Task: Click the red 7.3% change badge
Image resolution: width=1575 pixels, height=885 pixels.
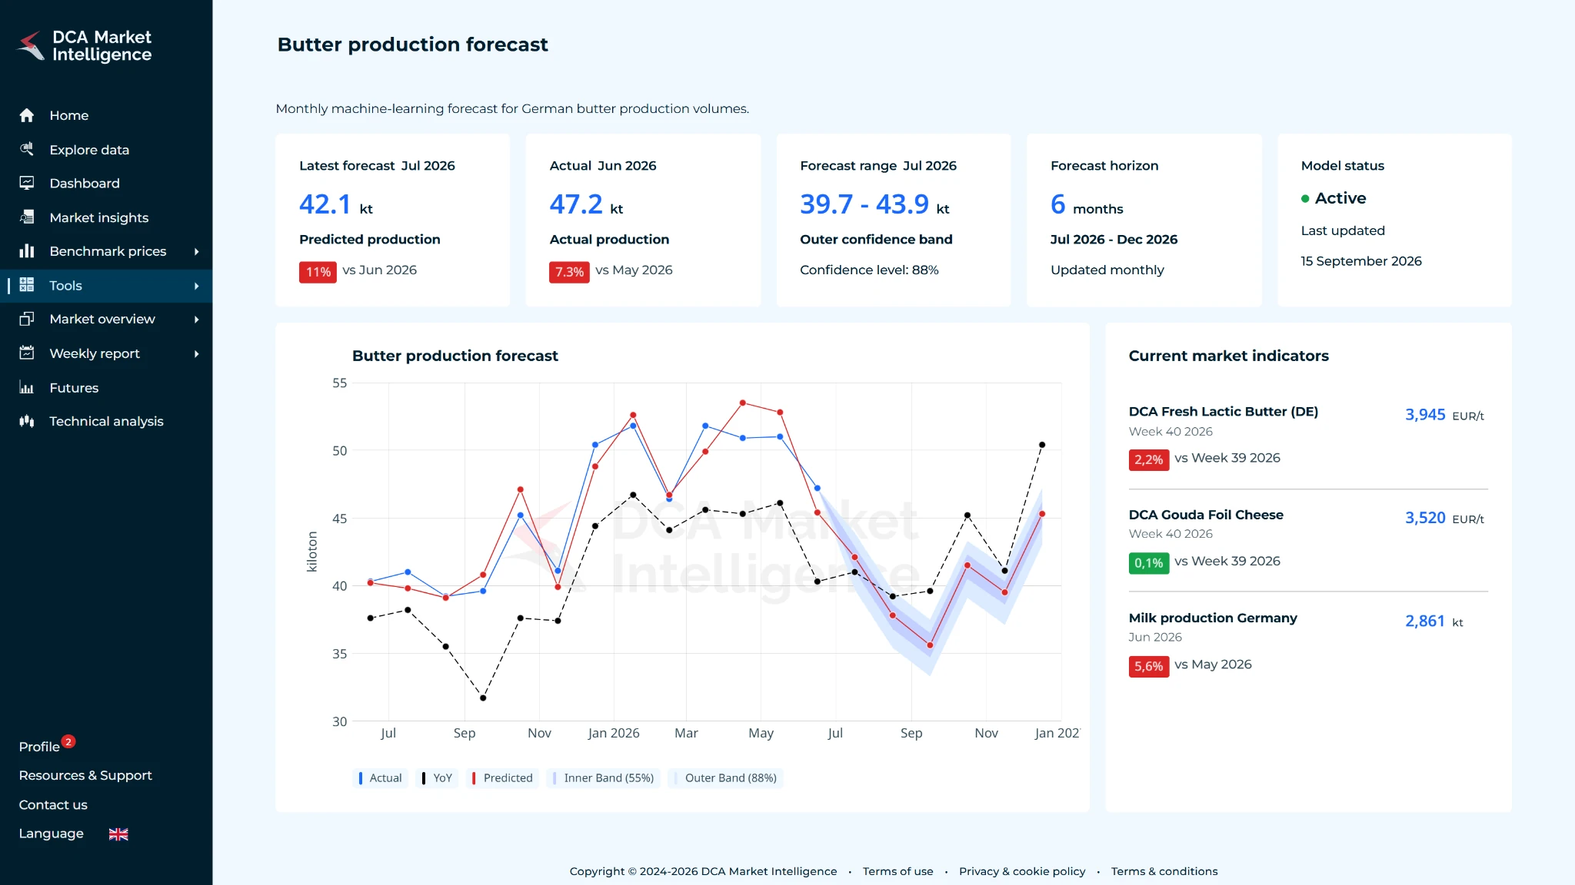Action: (x=569, y=272)
